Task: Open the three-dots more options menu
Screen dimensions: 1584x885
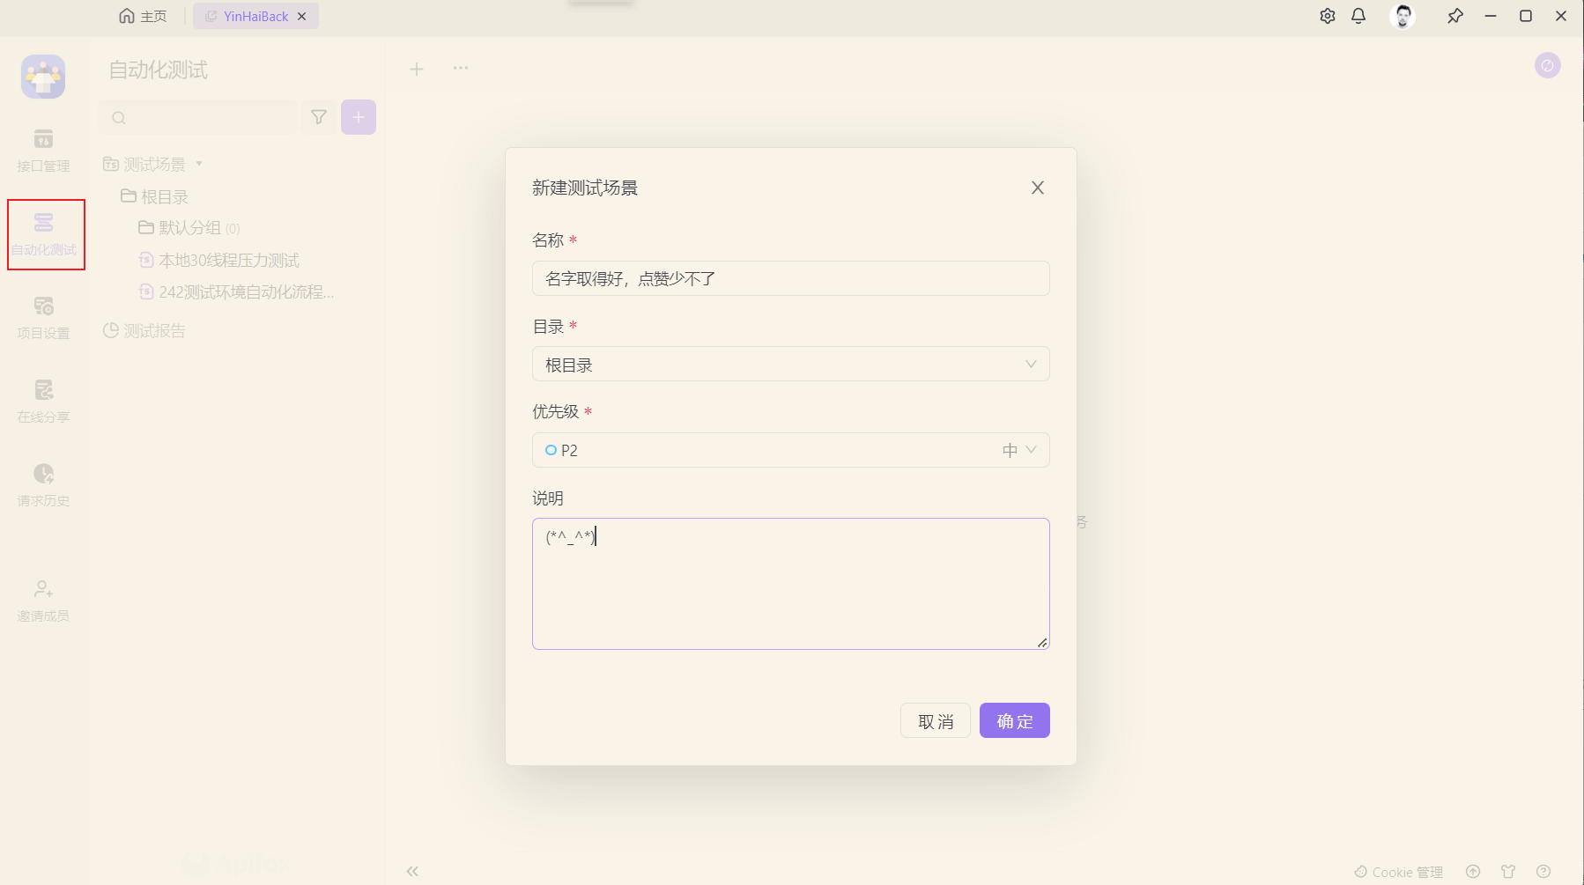Action: [461, 68]
